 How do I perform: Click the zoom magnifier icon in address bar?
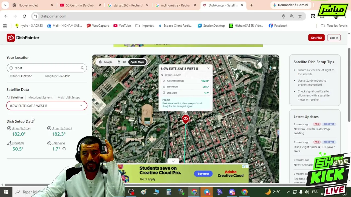point(292,16)
